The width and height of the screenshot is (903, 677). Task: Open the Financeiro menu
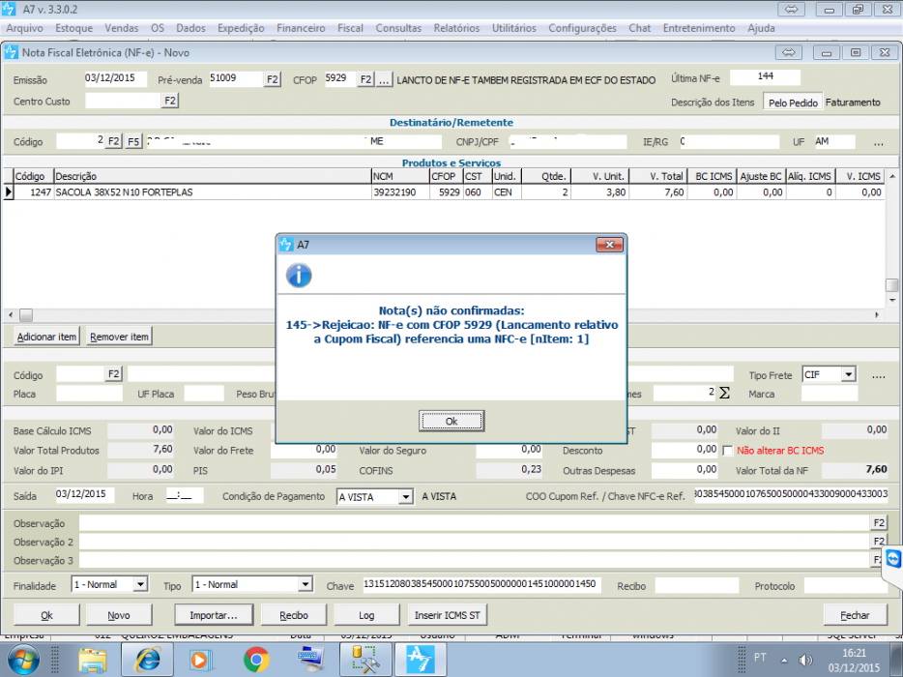point(301,28)
